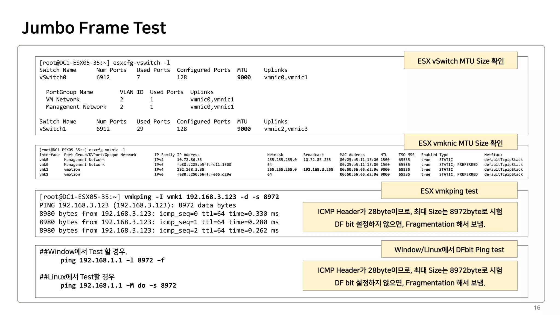
Task: Click the broadcast address 192.168.3.255
Action: tap(318, 170)
